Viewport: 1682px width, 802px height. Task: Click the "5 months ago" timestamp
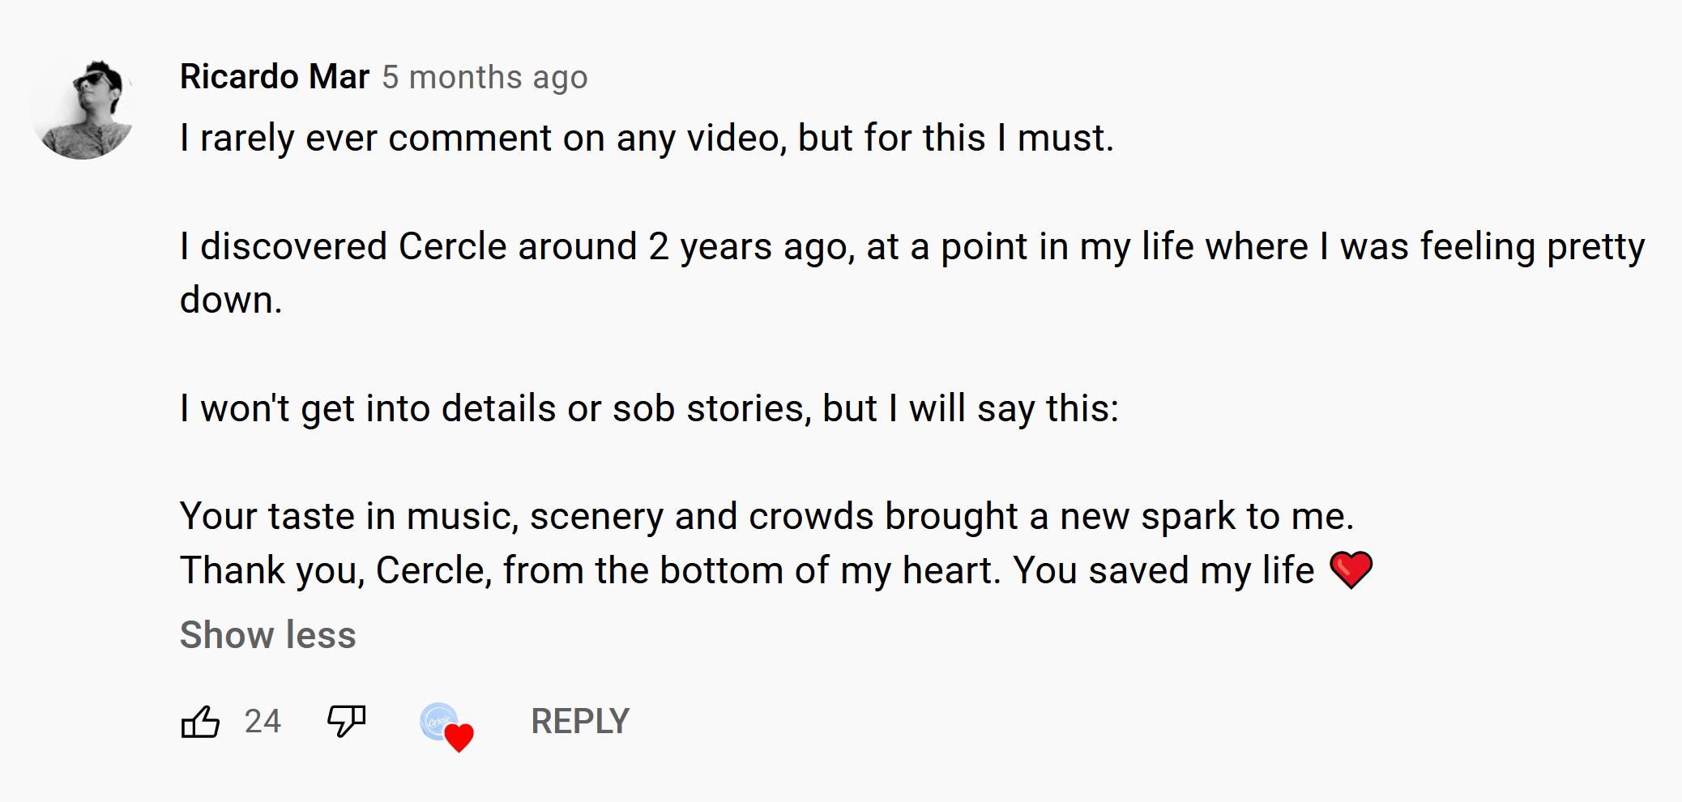pyautogui.click(x=485, y=78)
